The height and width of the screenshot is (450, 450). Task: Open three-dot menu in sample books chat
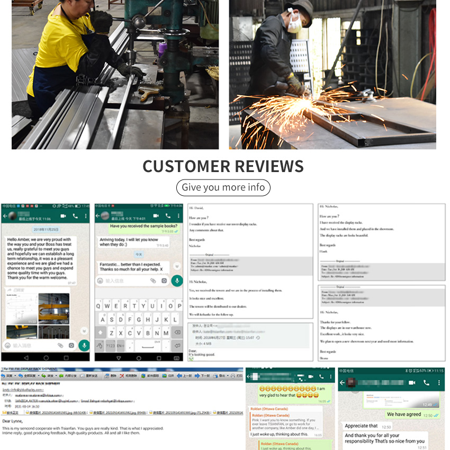click(178, 215)
